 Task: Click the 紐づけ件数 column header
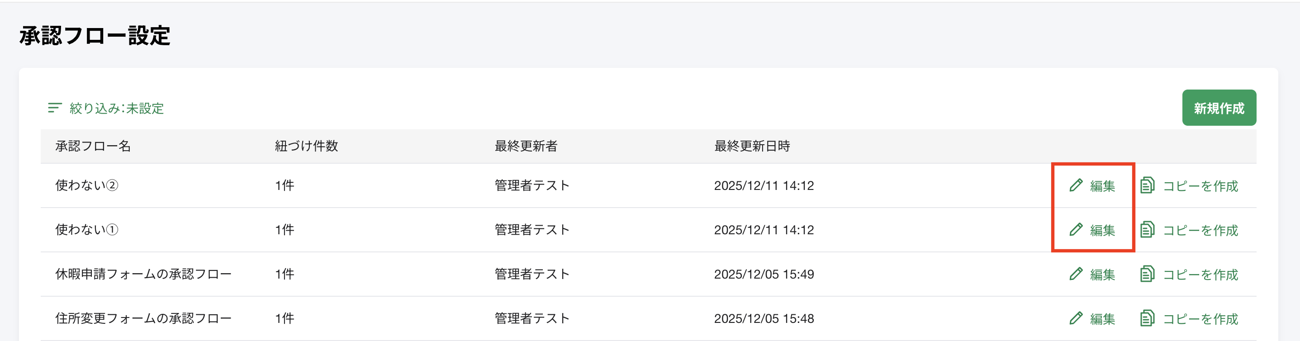pyautogui.click(x=306, y=146)
